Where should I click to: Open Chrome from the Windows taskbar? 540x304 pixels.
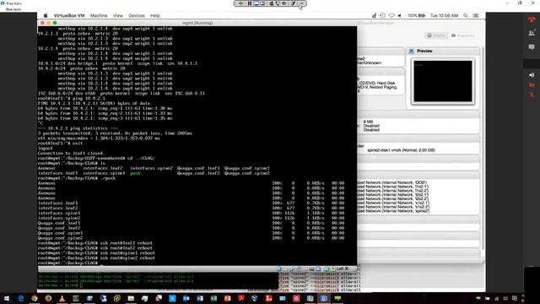point(35,298)
